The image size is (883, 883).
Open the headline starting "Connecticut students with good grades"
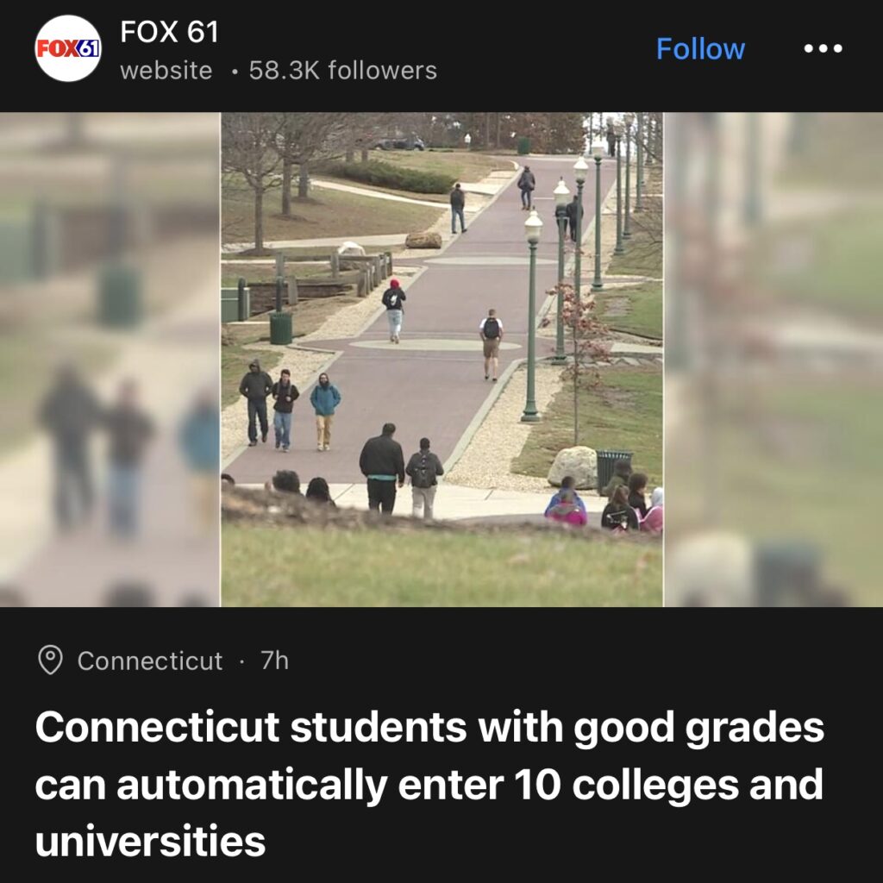(x=429, y=784)
